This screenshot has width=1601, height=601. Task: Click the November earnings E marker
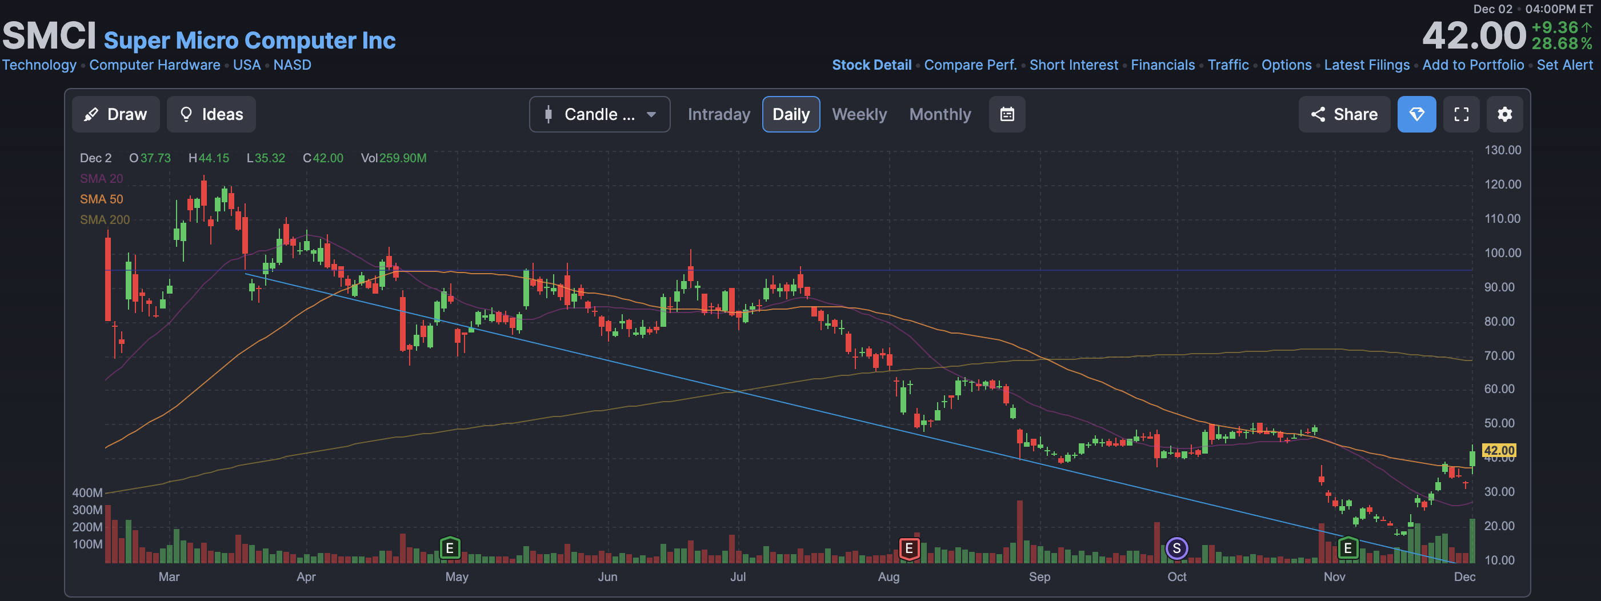[x=1347, y=548]
